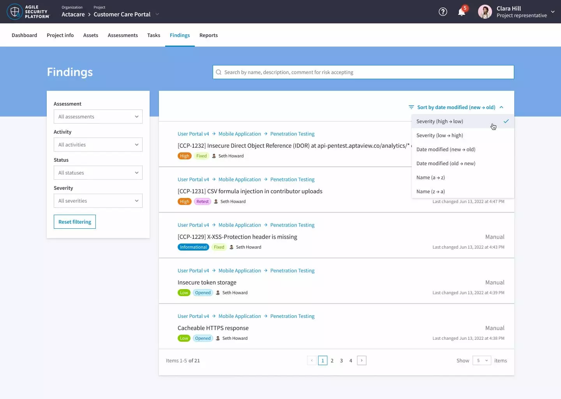Select page 1 in pagination
Image resolution: width=561 pixels, height=399 pixels.
click(323, 360)
